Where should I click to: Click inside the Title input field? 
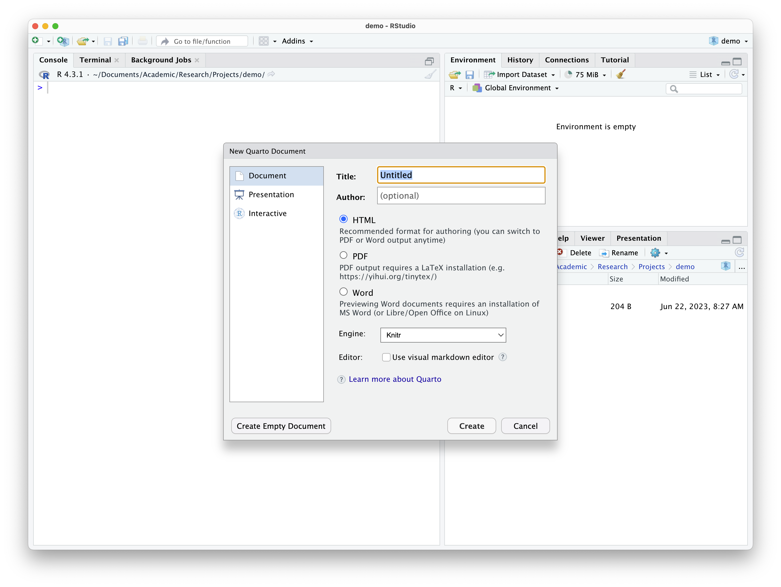(460, 175)
